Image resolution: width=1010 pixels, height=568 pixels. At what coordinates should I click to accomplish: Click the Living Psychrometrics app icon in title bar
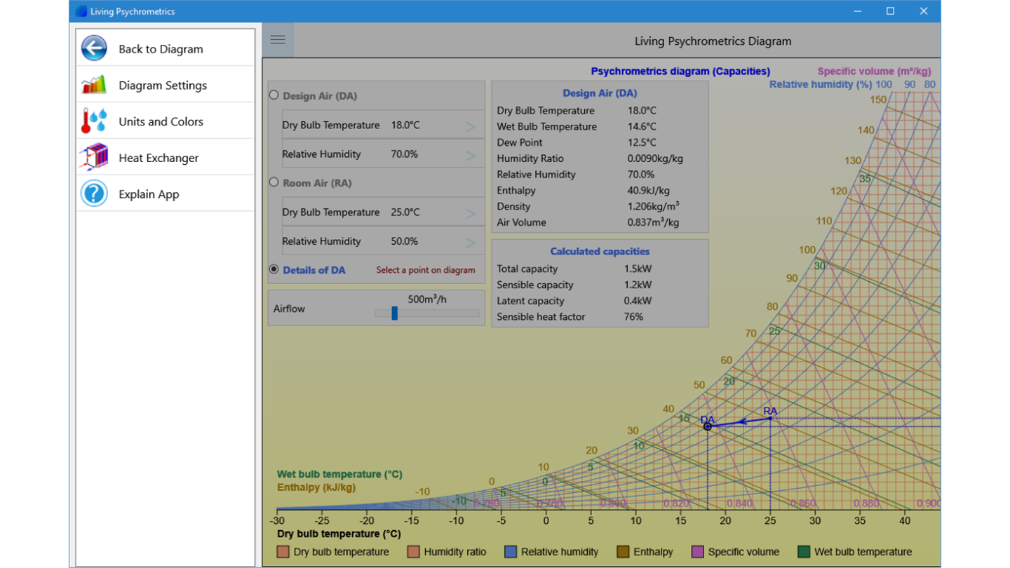pyautogui.click(x=81, y=11)
